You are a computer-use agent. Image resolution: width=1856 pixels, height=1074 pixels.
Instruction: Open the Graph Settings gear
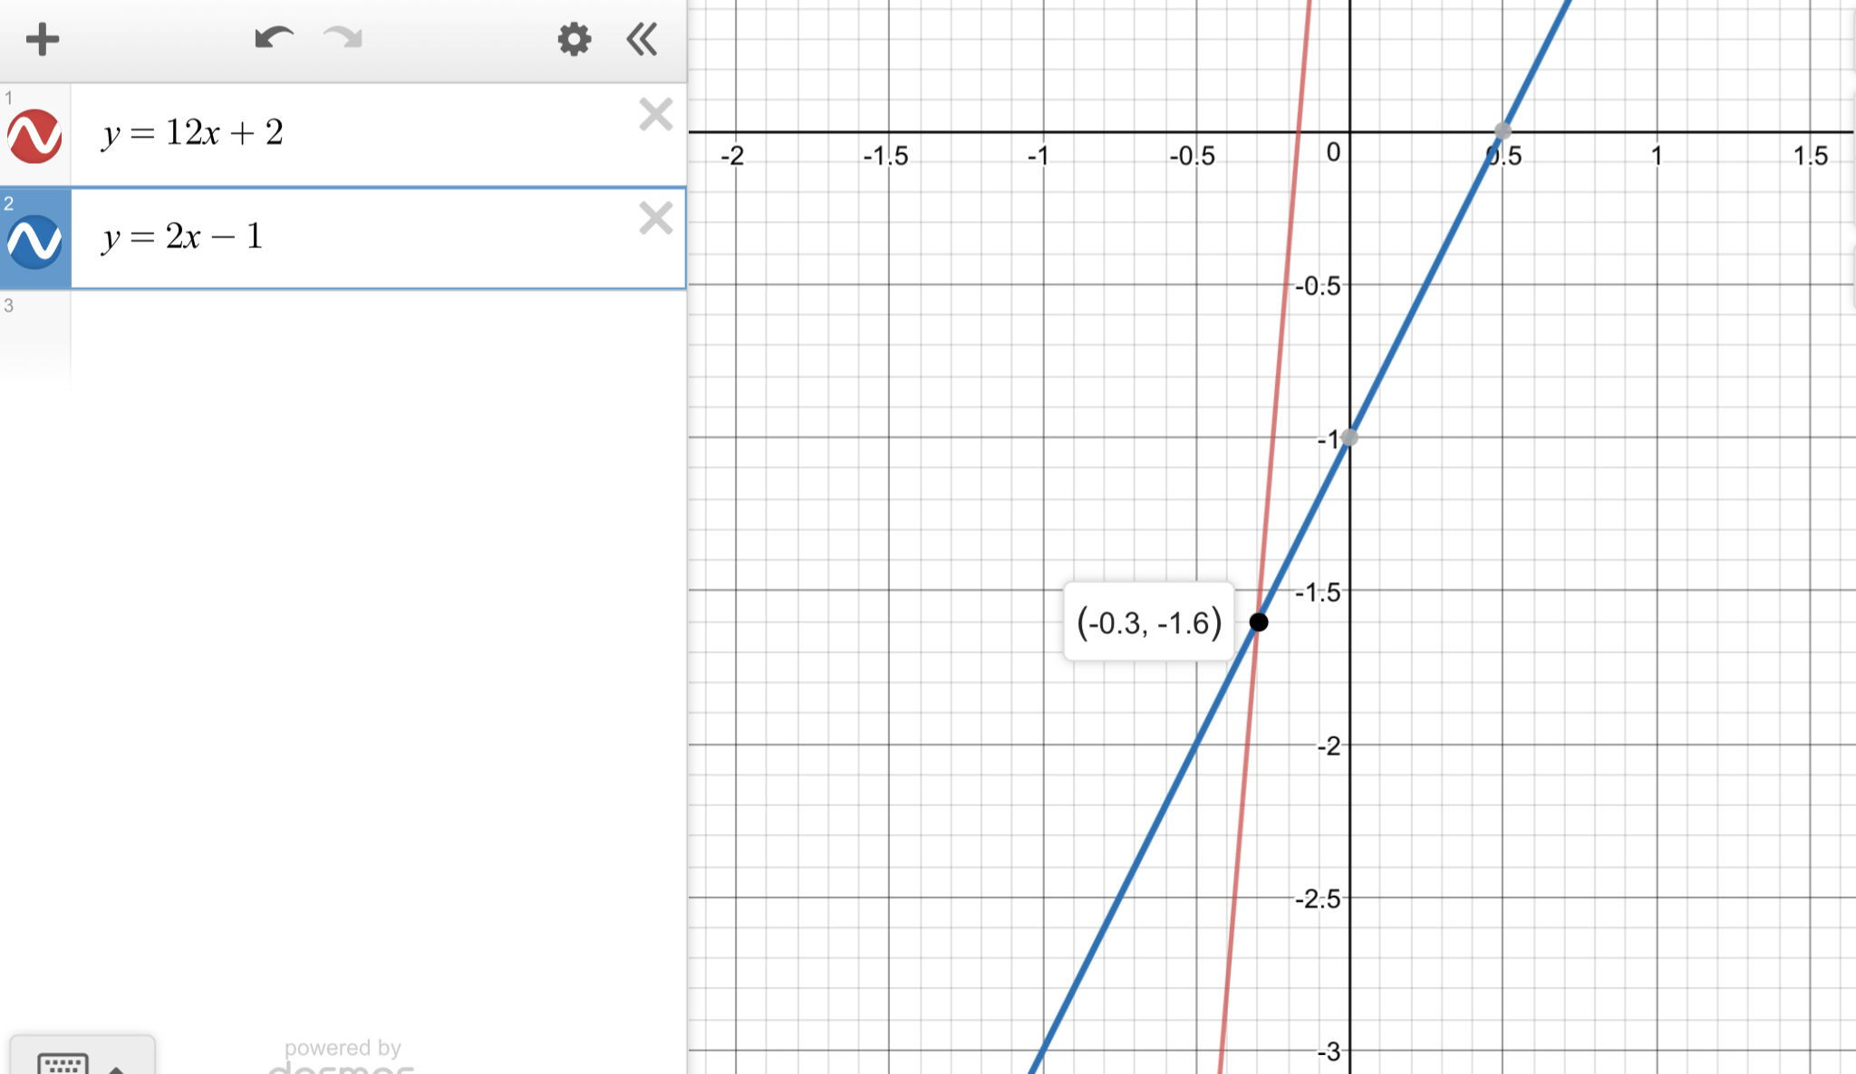tap(574, 40)
